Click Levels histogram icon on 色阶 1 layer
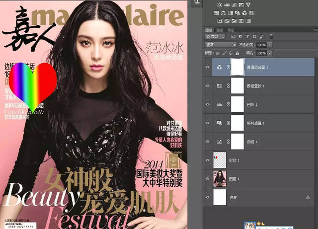This screenshot has width=318, height=229. 220,104
